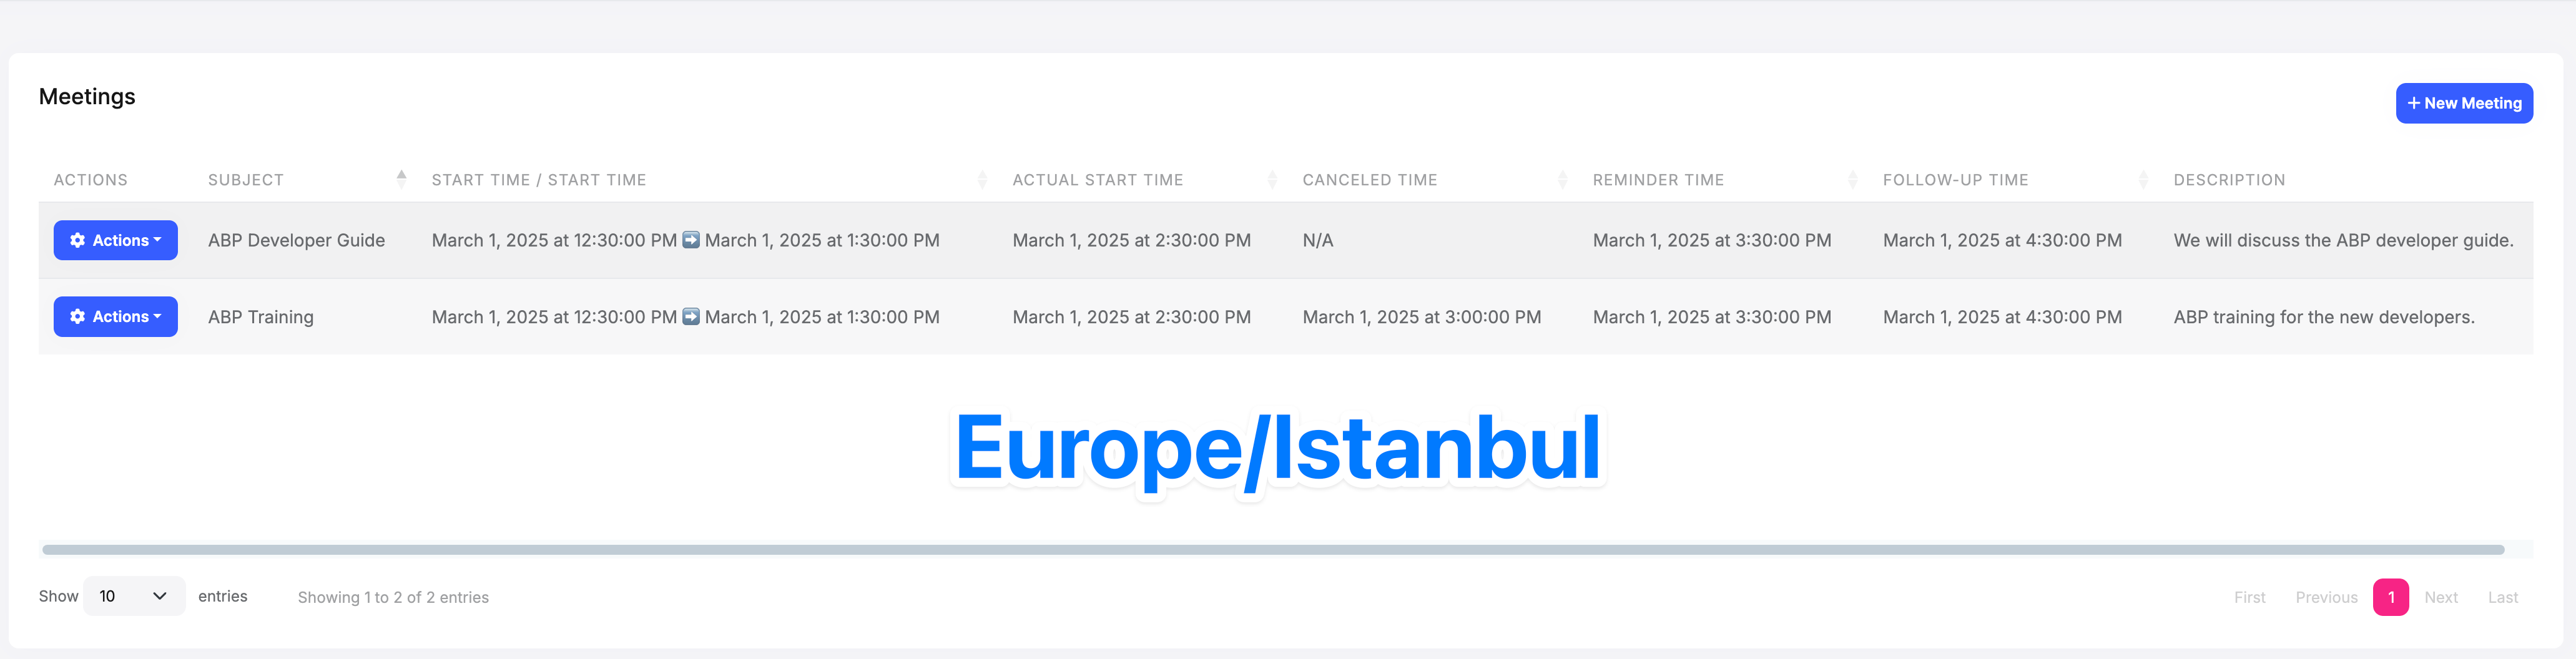Viewport: 2576px width, 659px height.
Task: Click the Next pagination link
Action: pos(2440,597)
